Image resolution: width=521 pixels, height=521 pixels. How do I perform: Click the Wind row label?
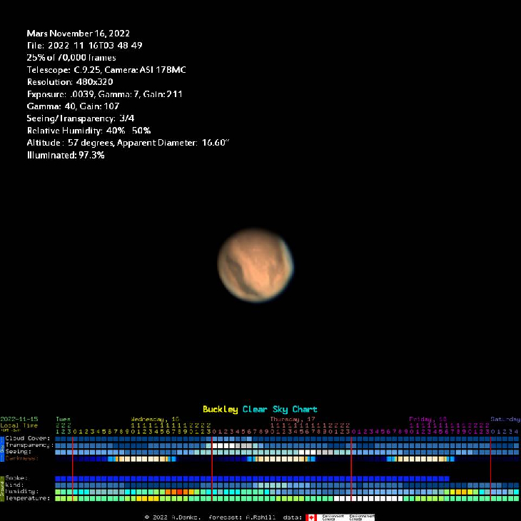click(x=16, y=485)
